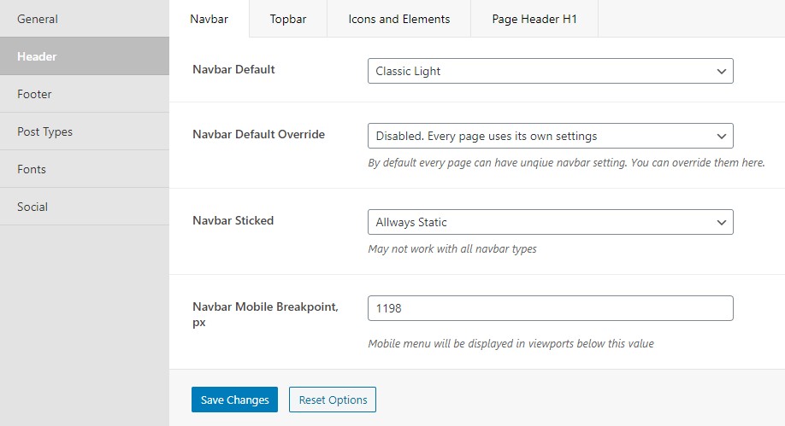Open the General settings section
Screen dimensions: 785x426
coord(85,19)
